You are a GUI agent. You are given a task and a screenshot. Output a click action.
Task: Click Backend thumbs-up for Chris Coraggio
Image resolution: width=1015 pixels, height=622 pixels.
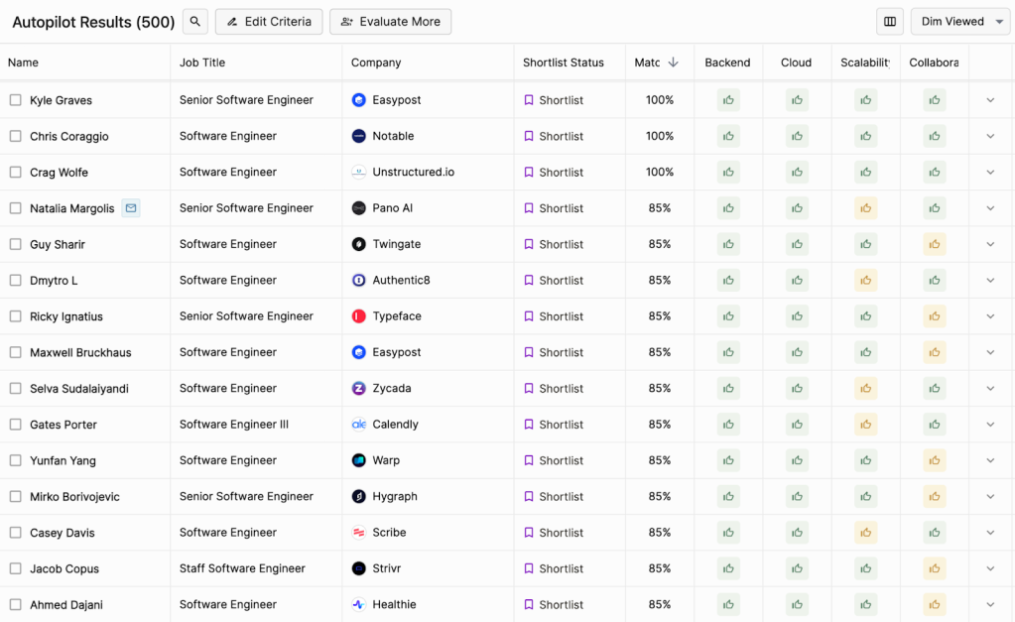point(728,136)
